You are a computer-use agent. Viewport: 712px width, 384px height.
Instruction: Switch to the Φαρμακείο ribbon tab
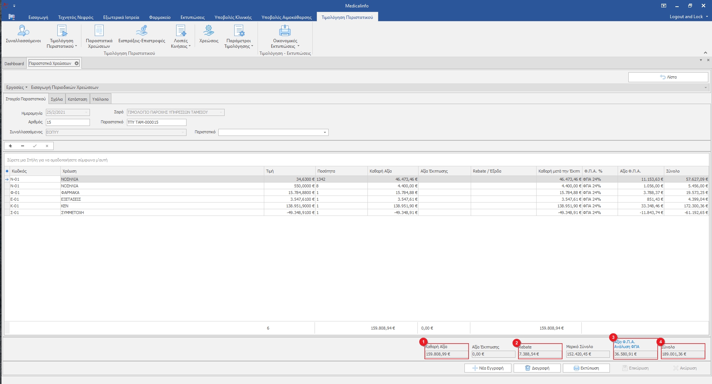coord(159,17)
